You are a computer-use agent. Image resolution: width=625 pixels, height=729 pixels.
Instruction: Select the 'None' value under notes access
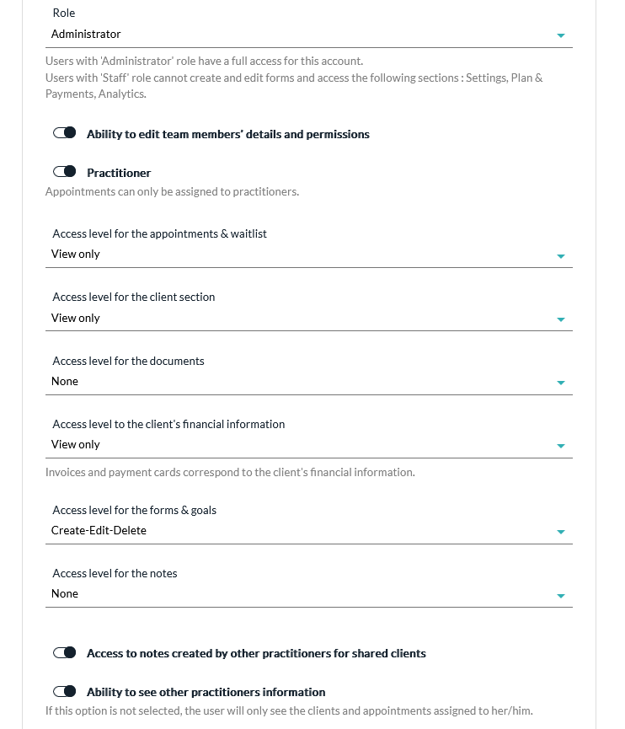[65, 593]
